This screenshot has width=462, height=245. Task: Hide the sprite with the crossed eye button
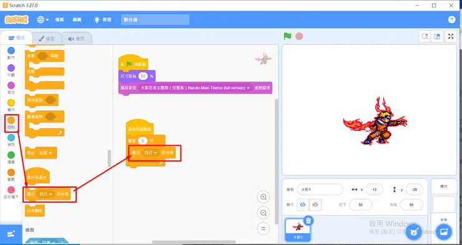[315, 204]
